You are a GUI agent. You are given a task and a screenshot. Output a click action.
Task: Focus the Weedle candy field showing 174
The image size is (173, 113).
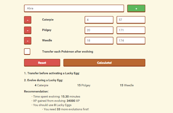click(x=131, y=41)
